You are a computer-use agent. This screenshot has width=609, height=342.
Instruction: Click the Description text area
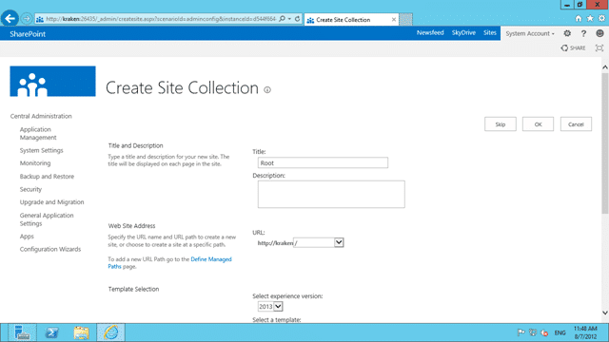coord(331,194)
